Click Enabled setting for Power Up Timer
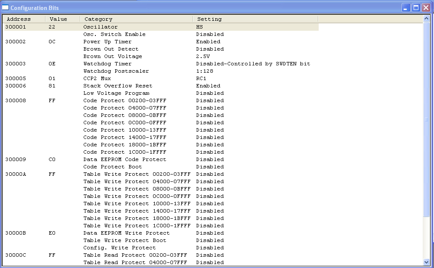This screenshot has width=434, height=268. tap(208, 42)
